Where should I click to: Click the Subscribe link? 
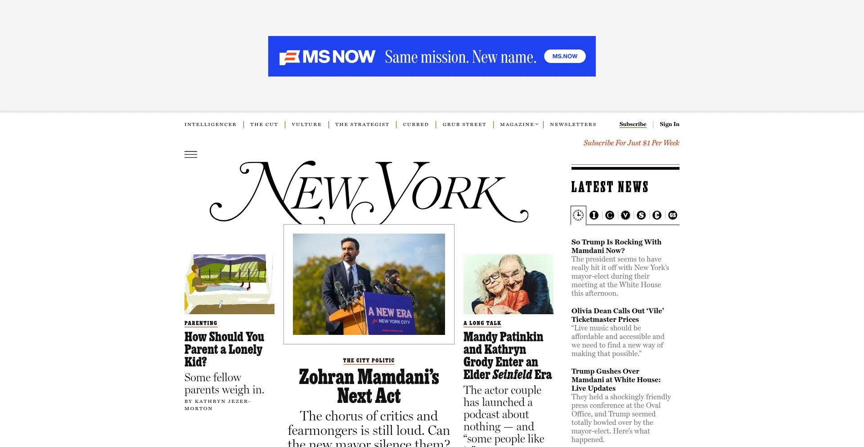pos(633,124)
